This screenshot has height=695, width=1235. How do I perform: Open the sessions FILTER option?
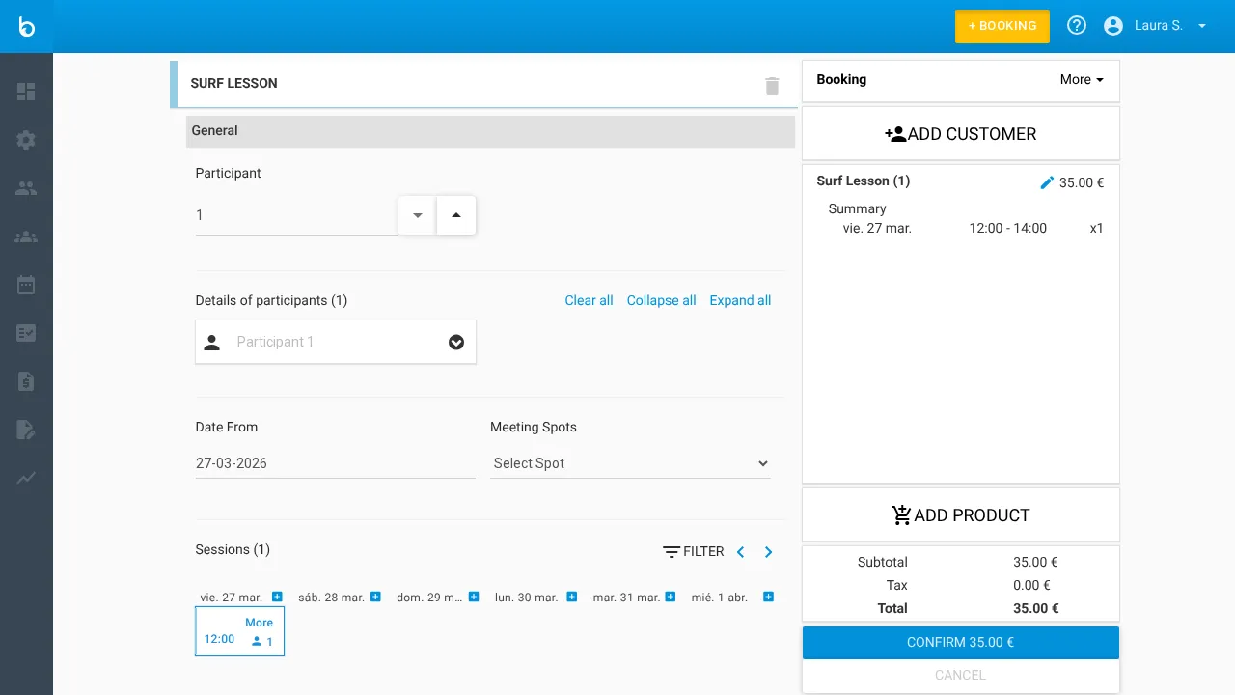[693, 552]
